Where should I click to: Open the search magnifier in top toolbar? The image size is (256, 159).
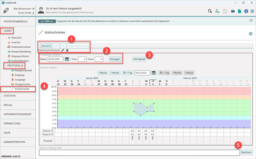click(210, 11)
